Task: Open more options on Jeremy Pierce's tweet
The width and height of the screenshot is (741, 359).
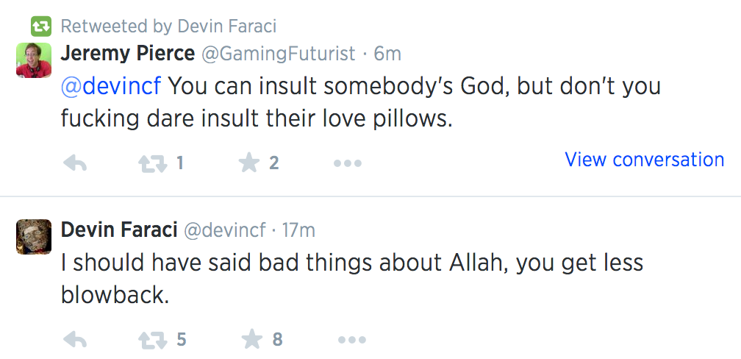Action: [347, 163]
